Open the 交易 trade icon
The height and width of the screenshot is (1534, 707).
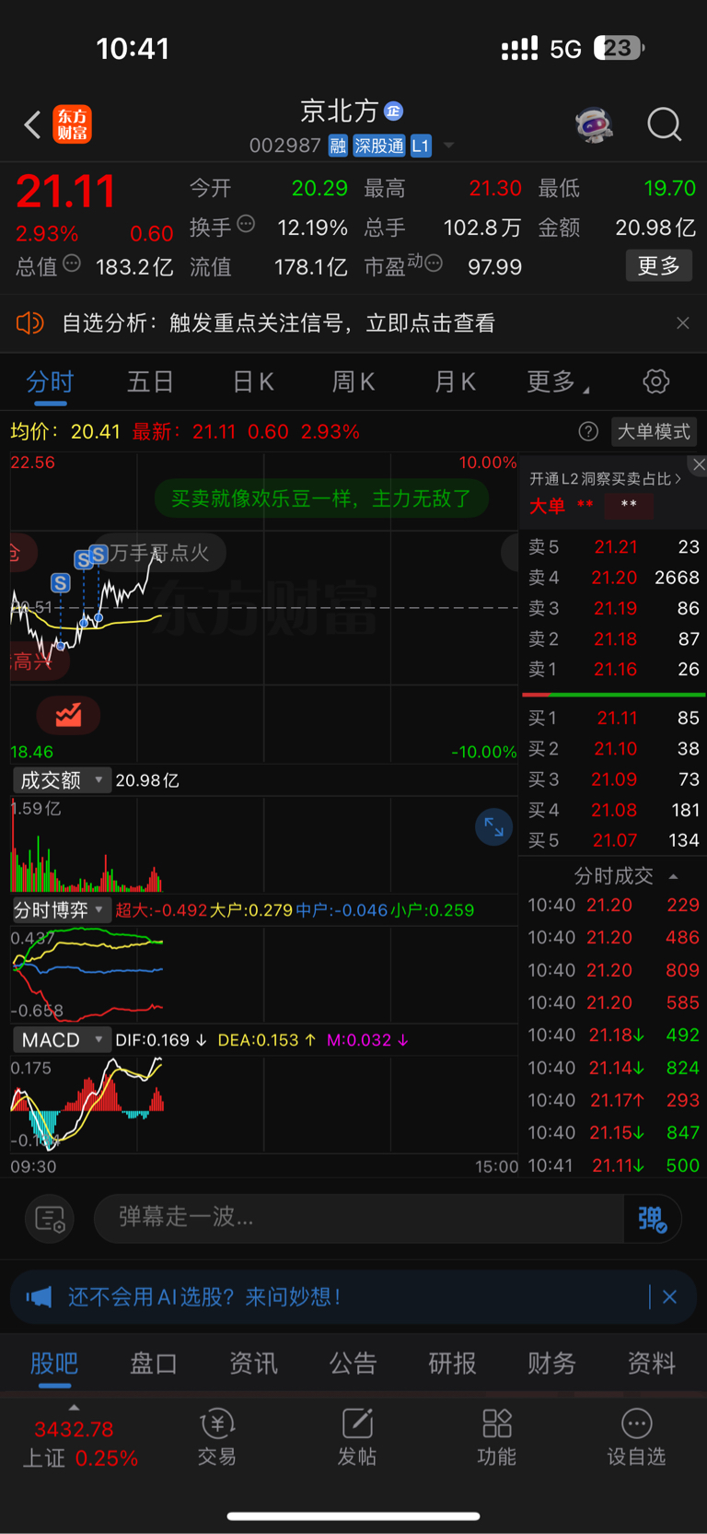pyautogui.click(x=217, y=1437)
